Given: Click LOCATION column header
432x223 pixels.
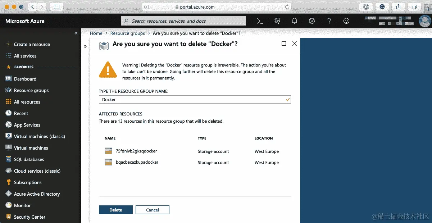Looking at the screenshot, I should 264,138.
